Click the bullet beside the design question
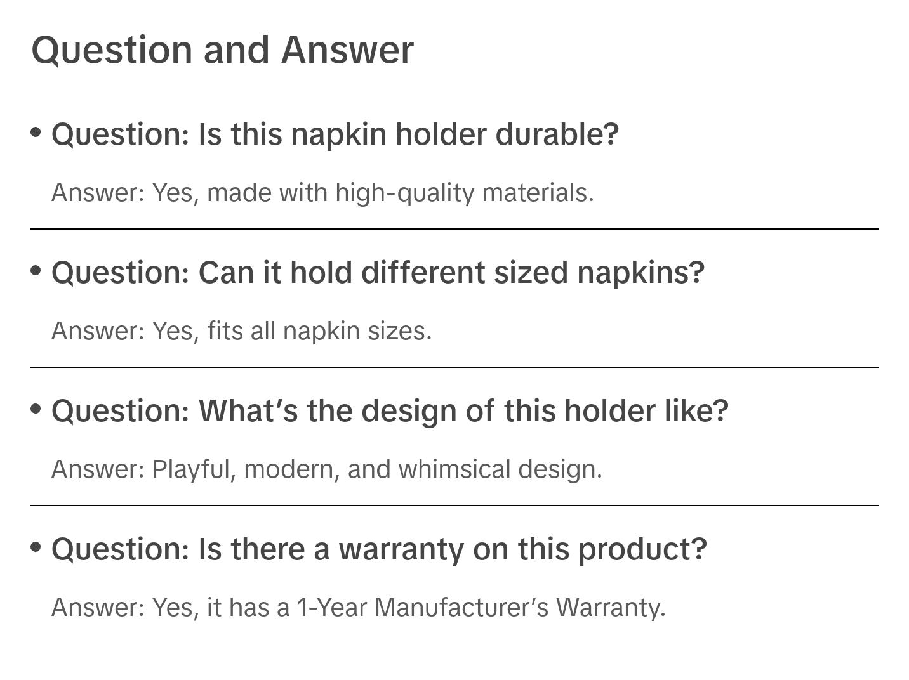 click(x=36, y=409)
